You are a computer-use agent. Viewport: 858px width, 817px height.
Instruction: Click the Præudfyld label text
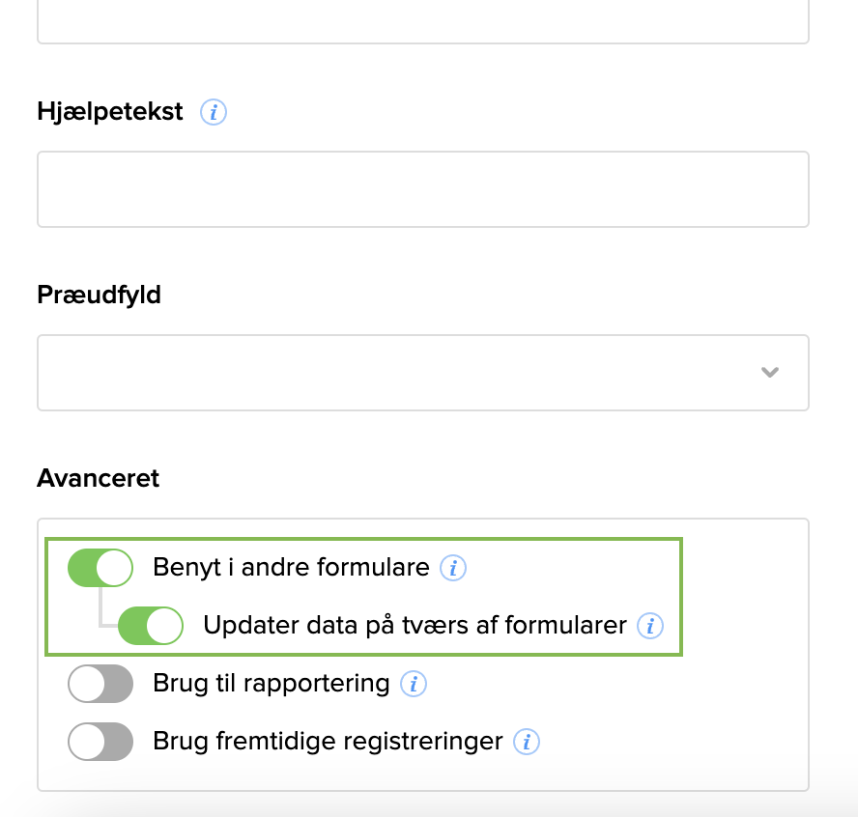pyautogui.click(x=99, y=295)
